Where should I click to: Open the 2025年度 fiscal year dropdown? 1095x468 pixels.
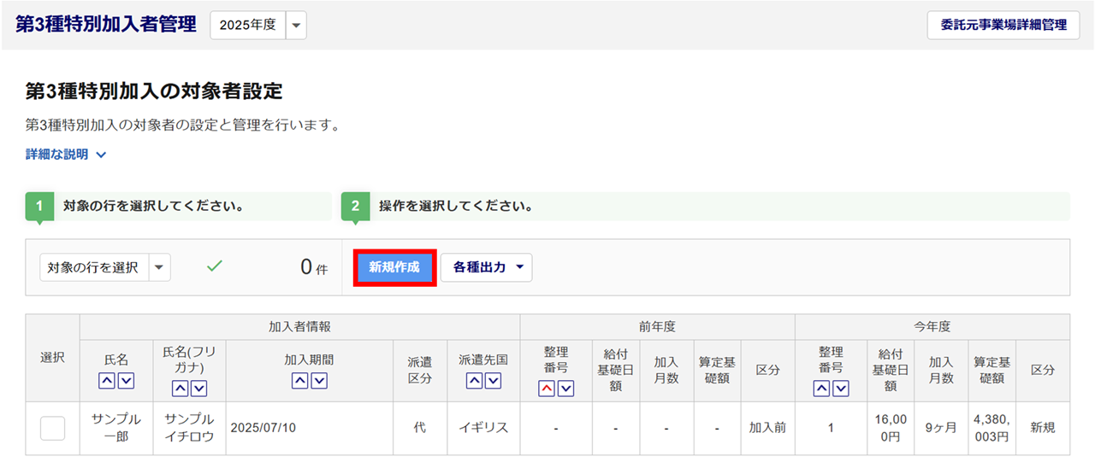pos(296,26)
